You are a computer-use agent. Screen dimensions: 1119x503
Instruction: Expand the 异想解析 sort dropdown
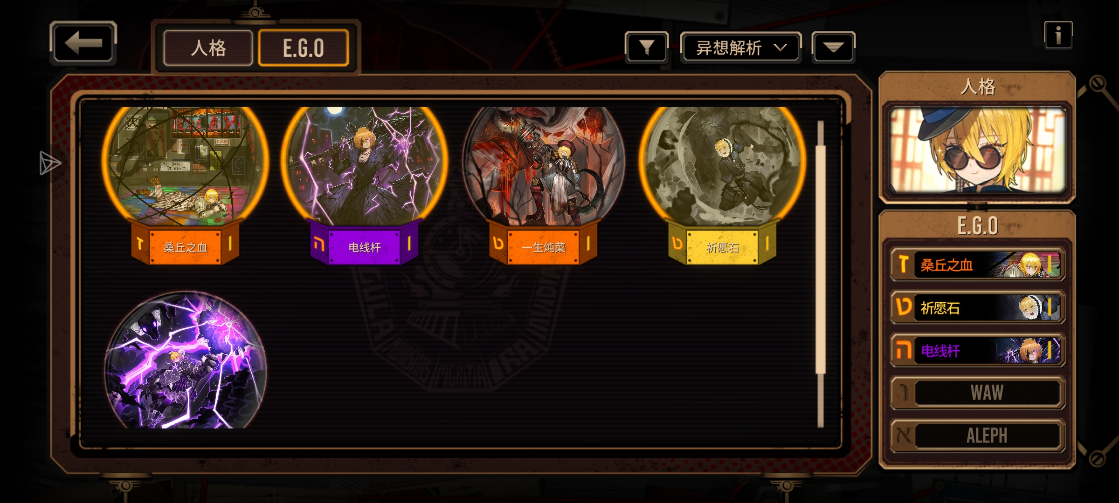click(x=741, y=48)
